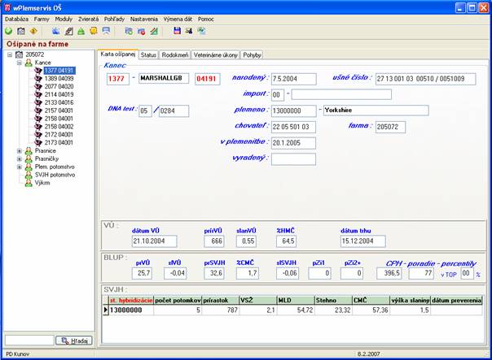Viewport: 492px width, 360px height.
Task: Click the green checkmark toolbar icon
Action: [x=8, y=31]
